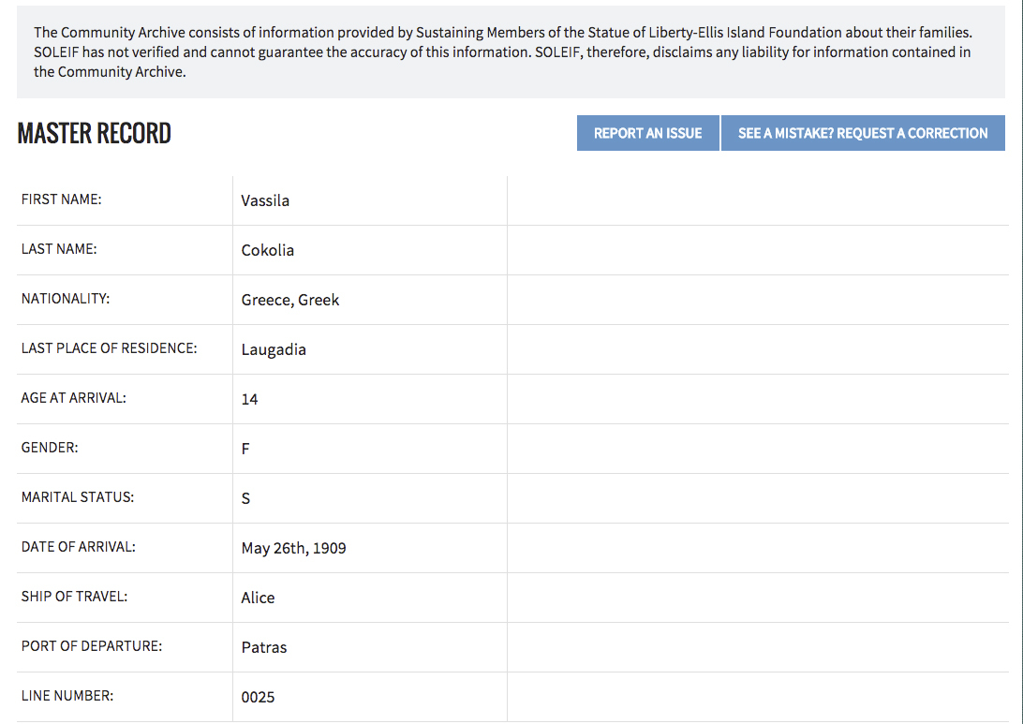
Task: Click the Date of Arrival label
Action: 79,547
